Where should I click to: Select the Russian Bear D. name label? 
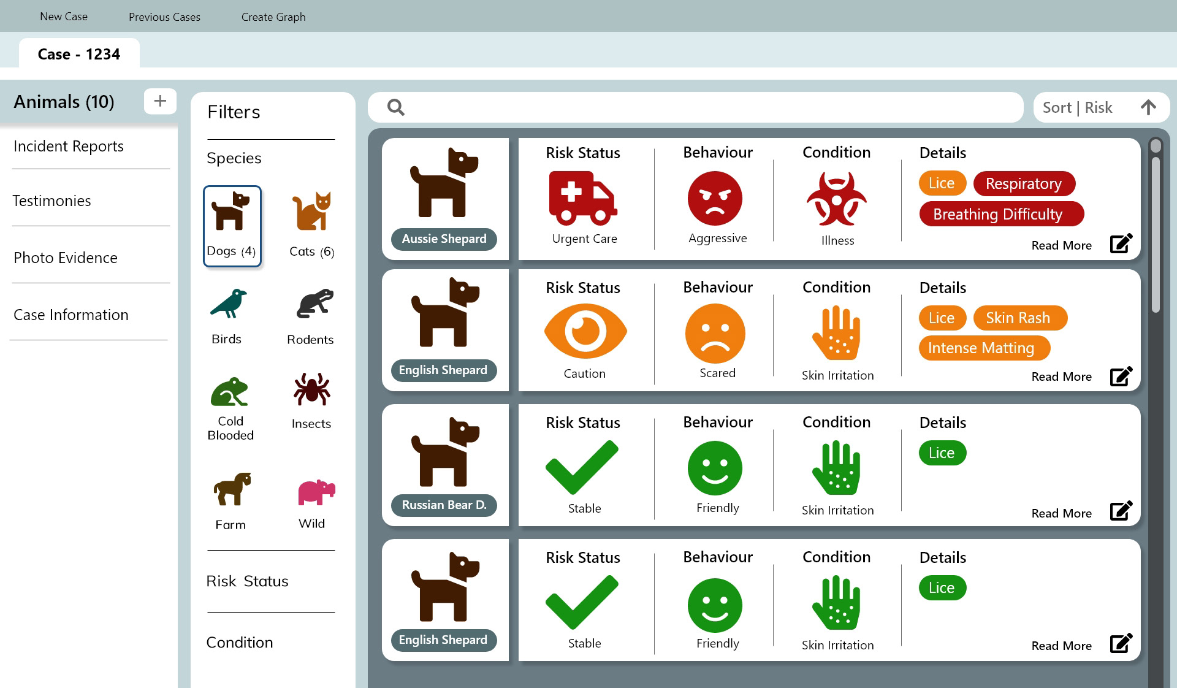click(x=444, y=505)
